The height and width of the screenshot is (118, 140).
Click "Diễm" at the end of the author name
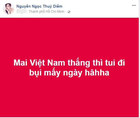(58, 6)
